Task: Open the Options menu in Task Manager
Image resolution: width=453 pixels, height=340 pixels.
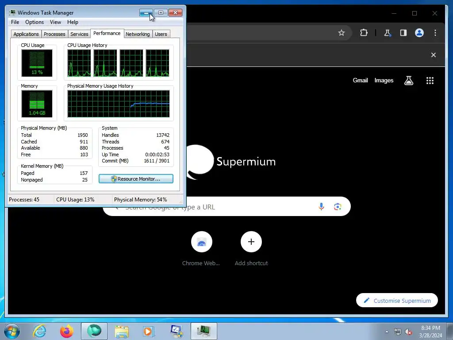Action: pos(35,22)
